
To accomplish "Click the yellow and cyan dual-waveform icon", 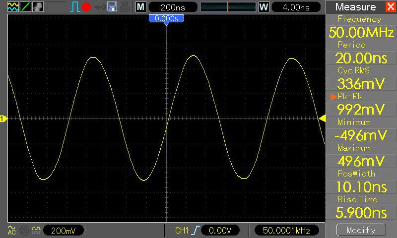I will pyautogui.click(x=13, y=7).
